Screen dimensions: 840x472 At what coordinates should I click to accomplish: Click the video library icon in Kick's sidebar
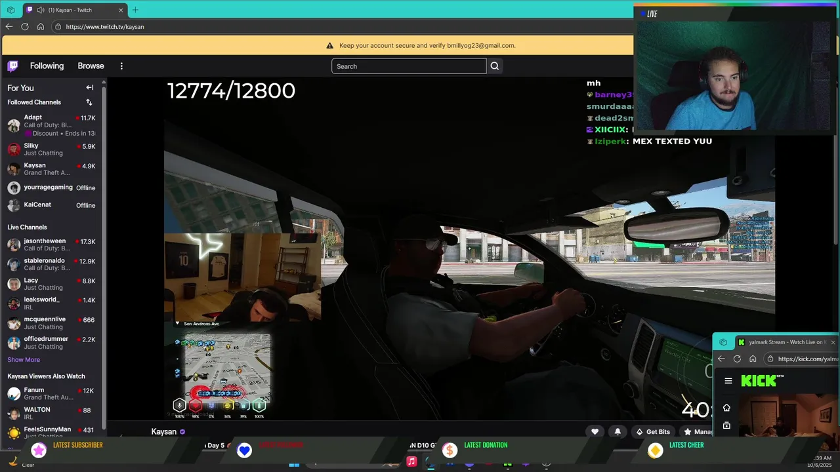pos(726,425)
